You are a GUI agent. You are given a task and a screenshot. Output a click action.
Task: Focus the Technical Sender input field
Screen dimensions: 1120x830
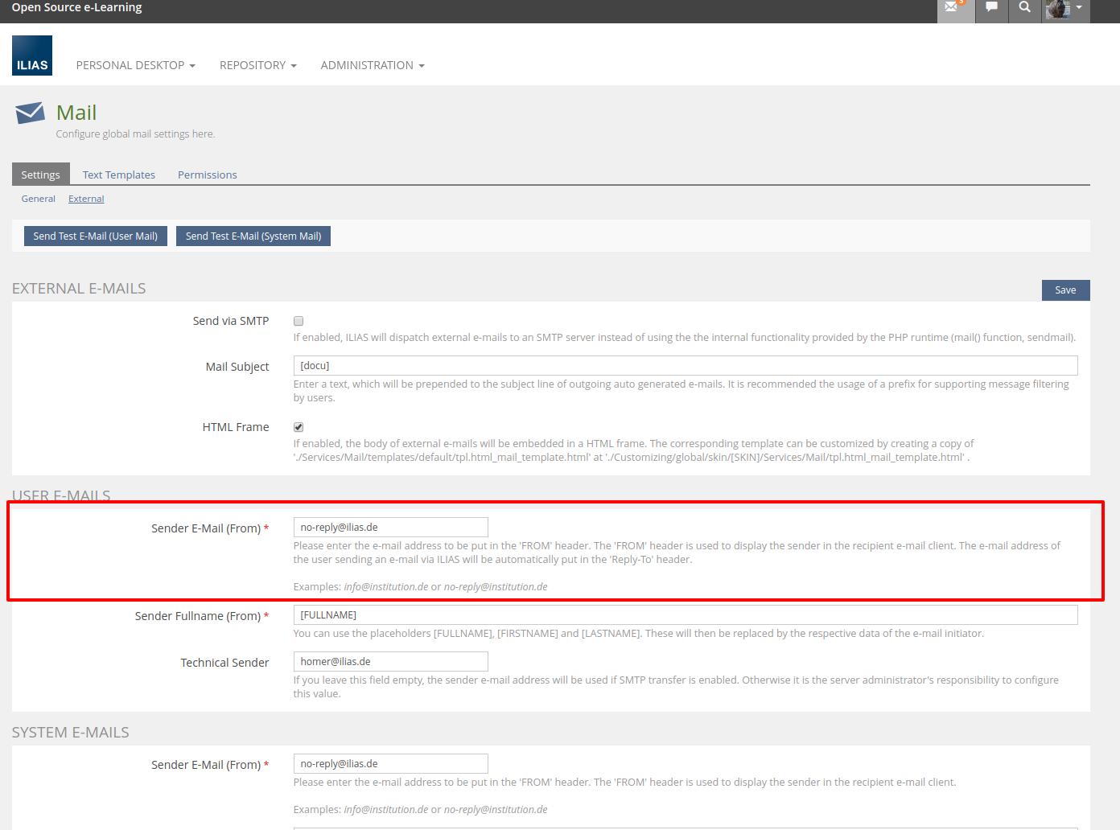point(390,661)
